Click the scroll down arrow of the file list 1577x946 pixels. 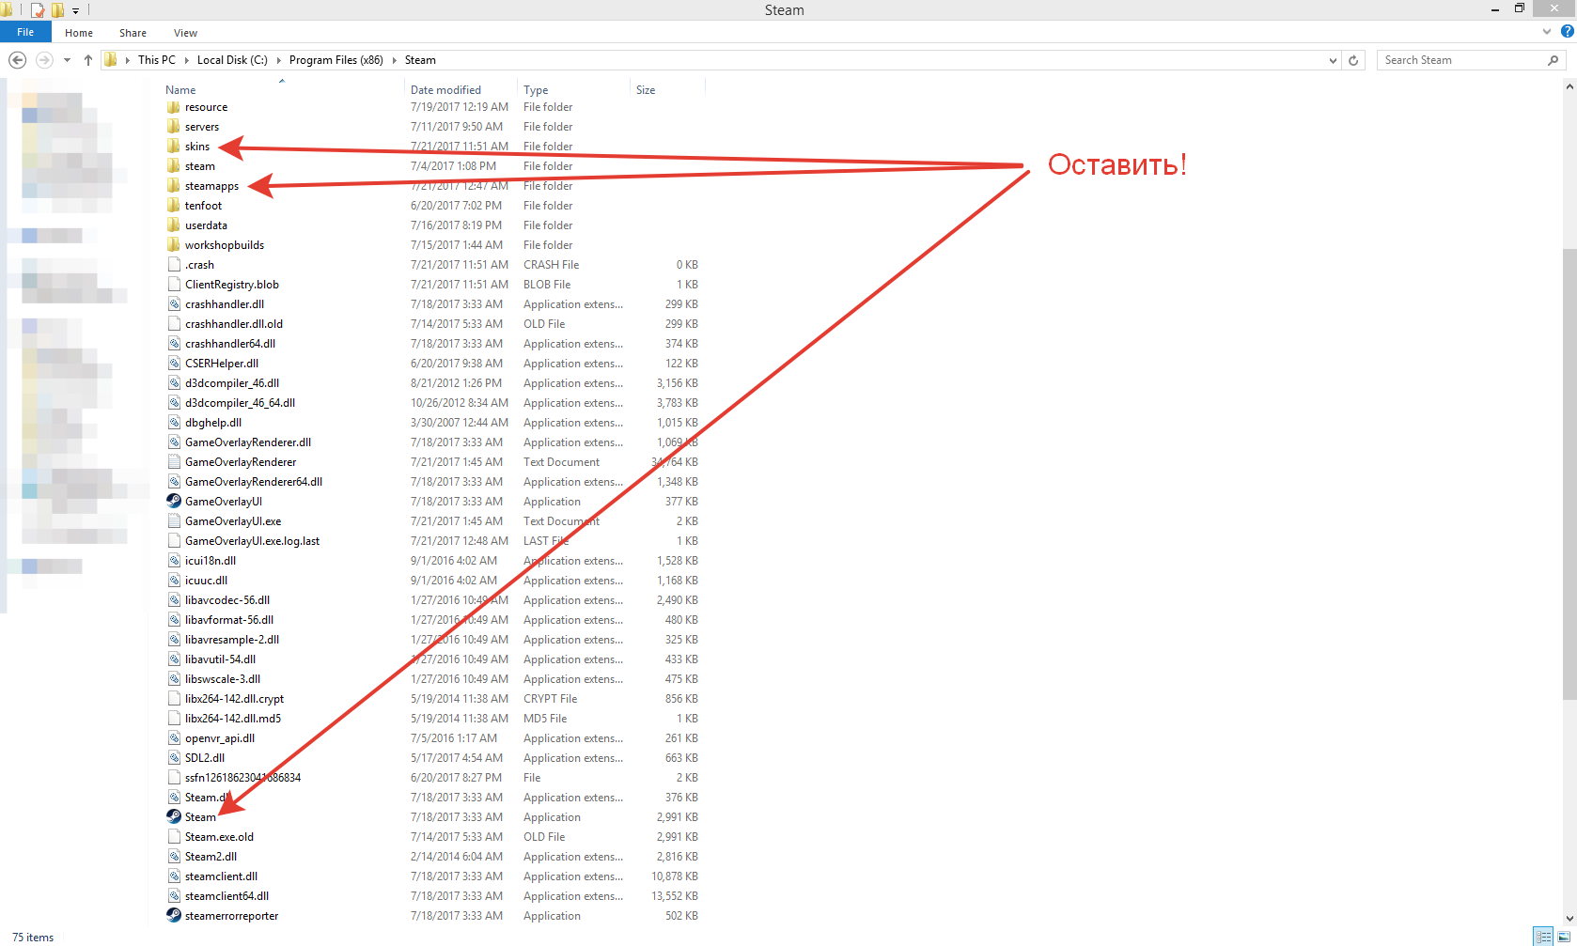point(1569,919)
